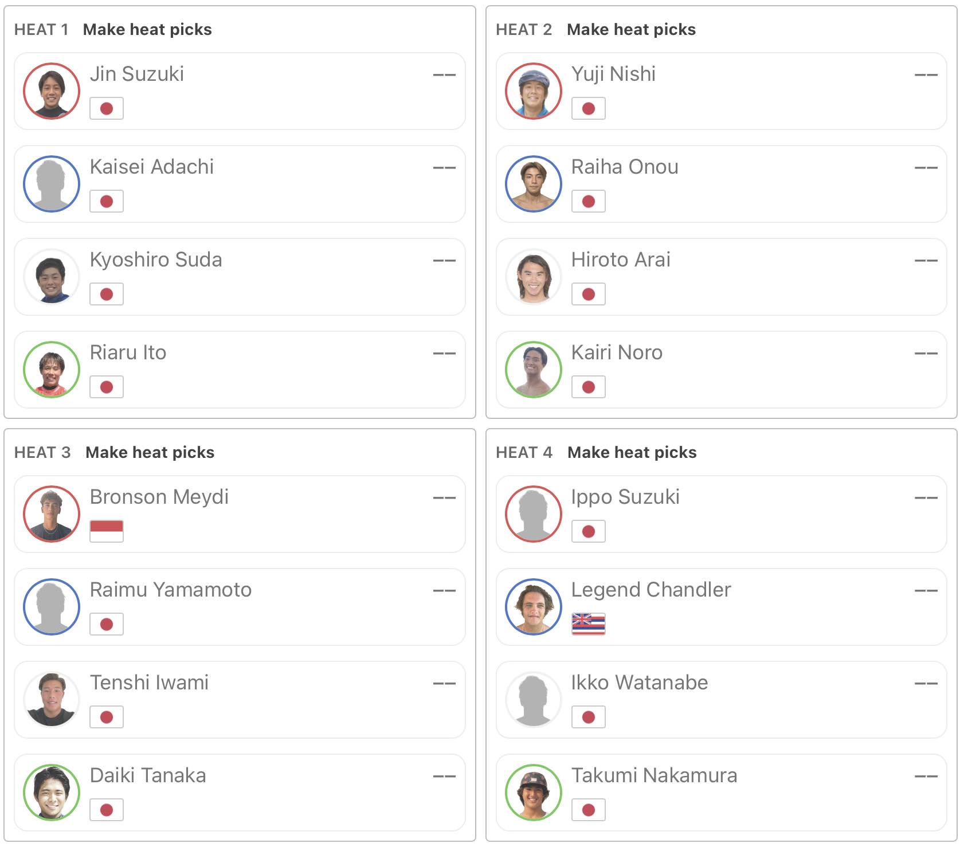The height and width of the screenshot is (847, 964).
Task: Click Takumi Nakamura's score dashes
Action: [x=926, y=777]
